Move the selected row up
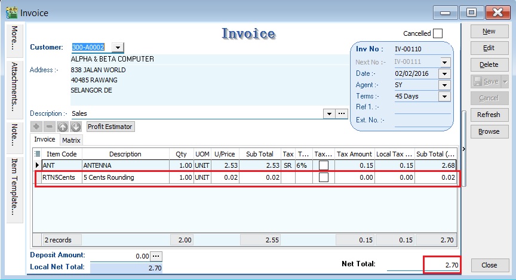The width and height of the screenshot is (516, 280). point(63,127)
